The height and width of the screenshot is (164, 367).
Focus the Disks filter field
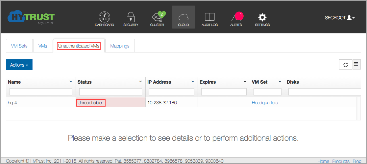(324, 92)
